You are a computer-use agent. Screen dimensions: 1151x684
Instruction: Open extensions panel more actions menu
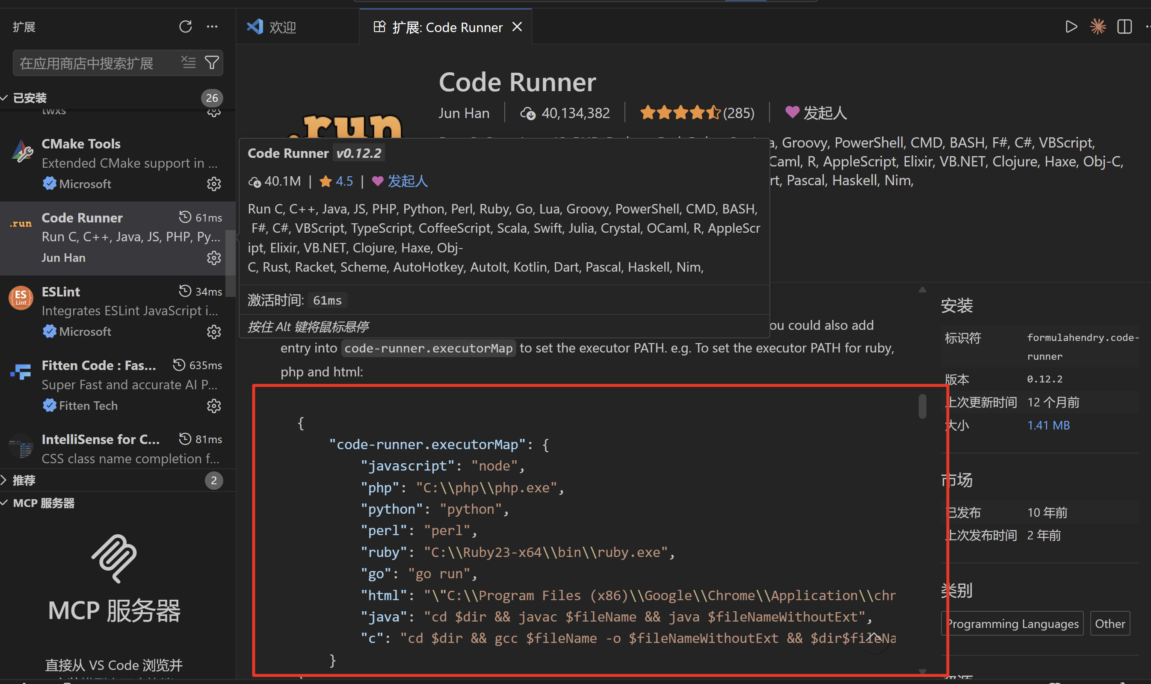click(212, 27)
